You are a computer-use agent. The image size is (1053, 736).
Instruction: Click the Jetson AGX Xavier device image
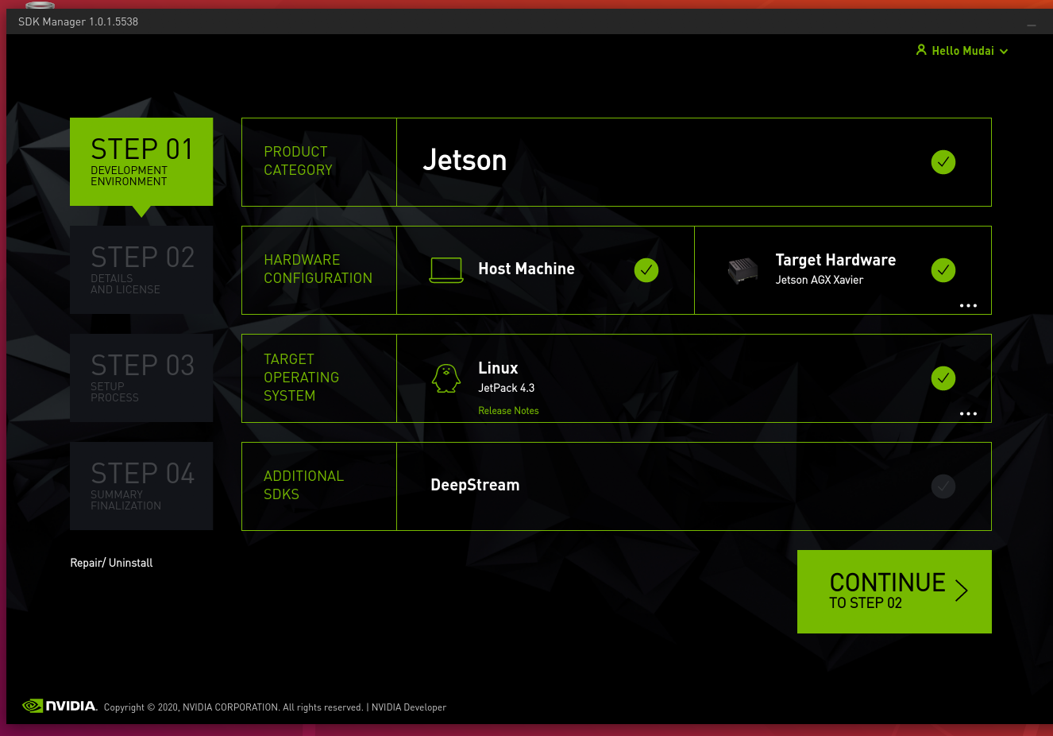[742, 270]
